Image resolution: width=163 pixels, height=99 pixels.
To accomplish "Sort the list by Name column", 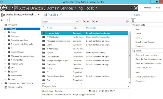I will point(50,28).
